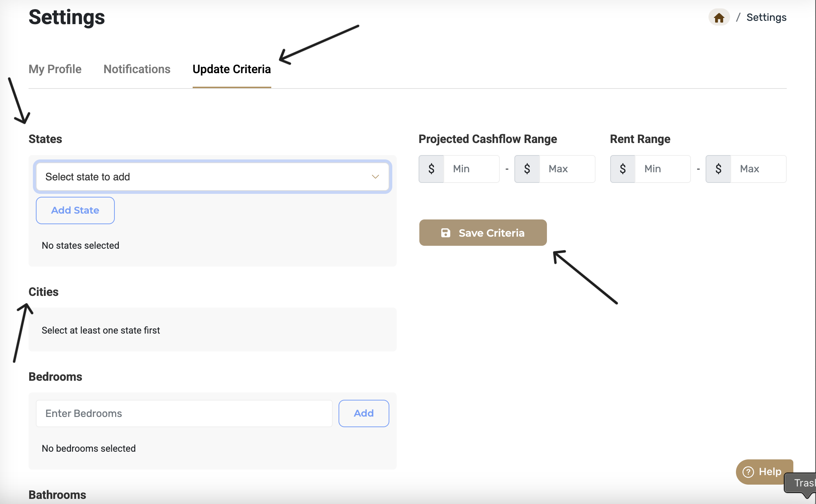Click the home icon in breadcrumb
Screen dimensions: 816x504
719,18
